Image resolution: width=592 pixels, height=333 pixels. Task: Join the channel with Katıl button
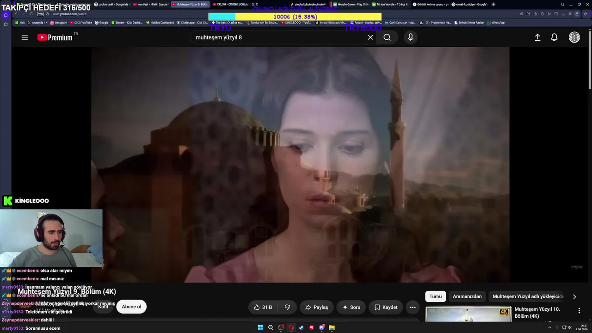pyautogui.click(x=103, y=307)
